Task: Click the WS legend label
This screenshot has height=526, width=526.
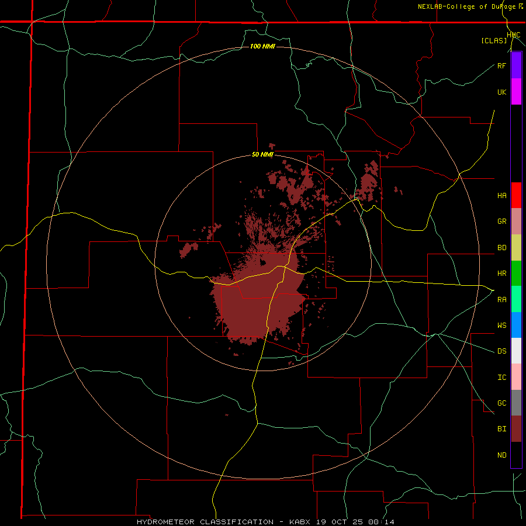Action: click(501, 326)
